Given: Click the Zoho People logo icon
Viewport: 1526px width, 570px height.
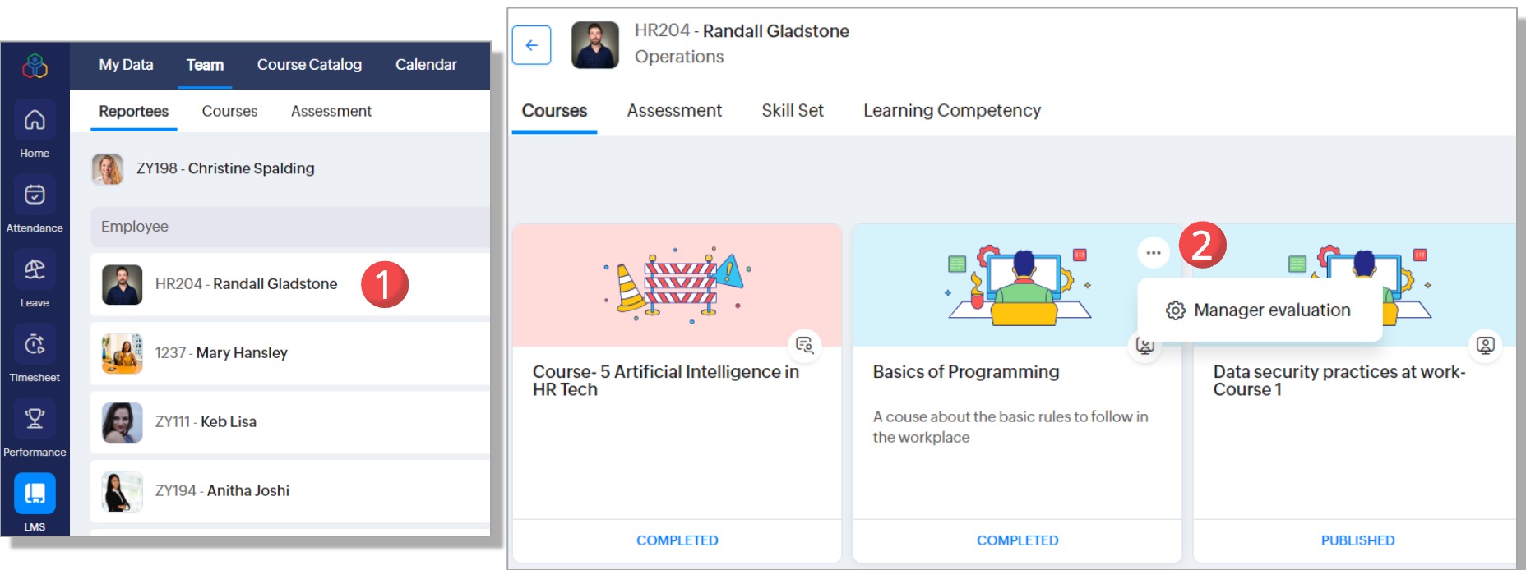Looking at the screenshot, I should click(35, 65).
